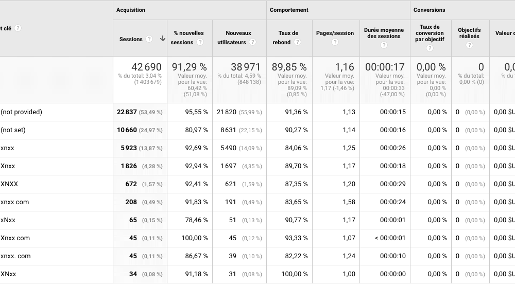Image resolution: width=515 pixels, height=286 pixels.
Task: Open help for % nouvelles sessions
Action: [x=200, y=43]
